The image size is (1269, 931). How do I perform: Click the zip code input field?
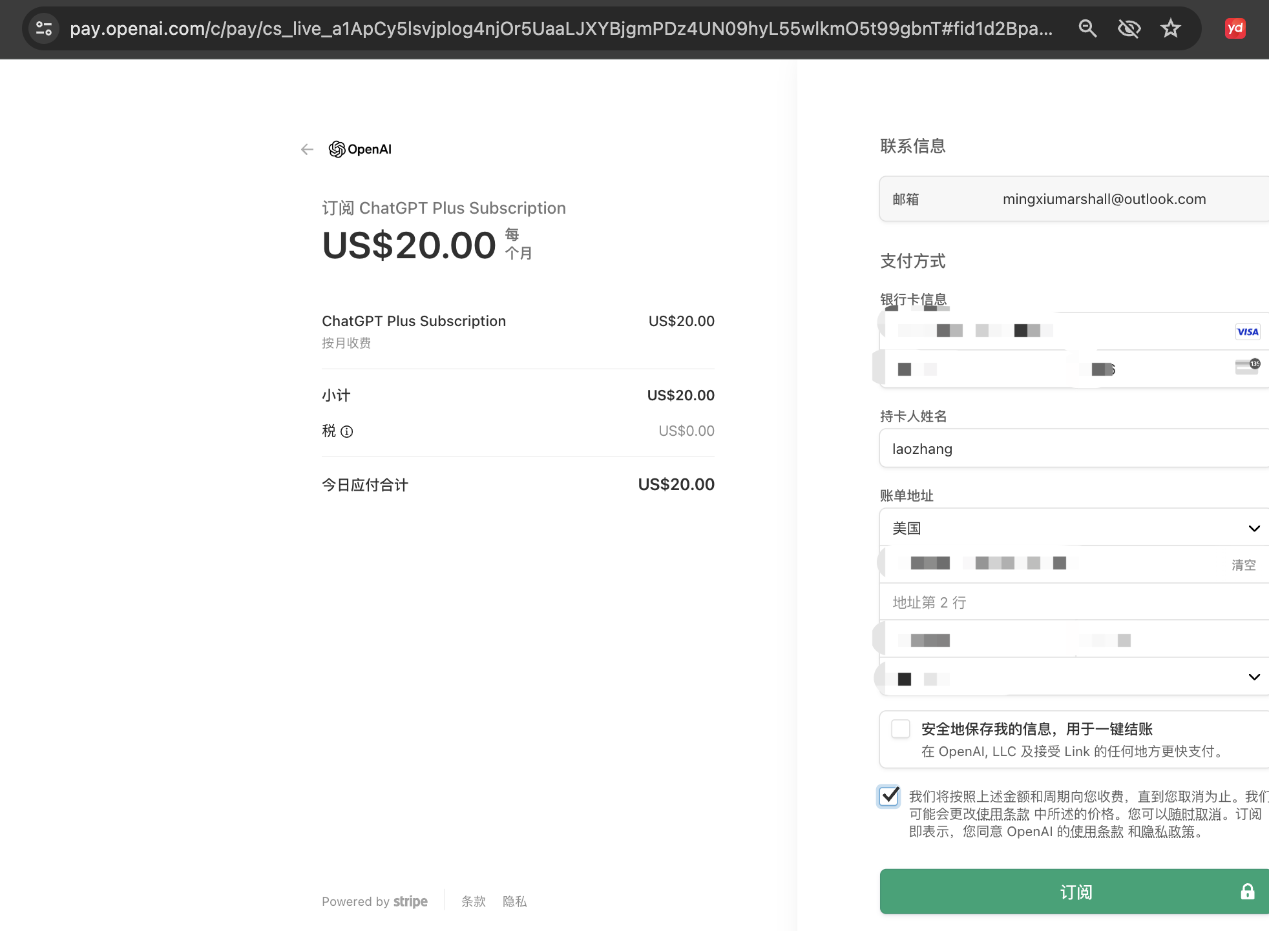coord(1171,640)
